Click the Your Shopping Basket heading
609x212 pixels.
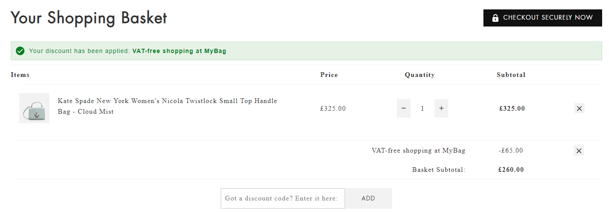coord(89,18)
